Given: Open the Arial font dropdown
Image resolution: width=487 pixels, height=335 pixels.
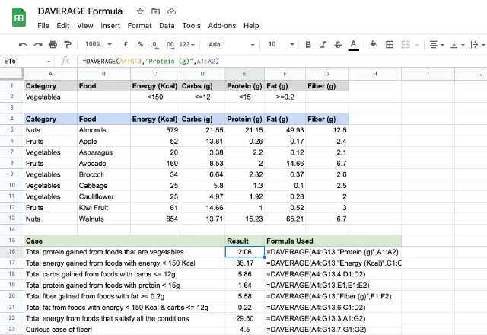Looking at the screenshot, I should click(x=231, y=44).
